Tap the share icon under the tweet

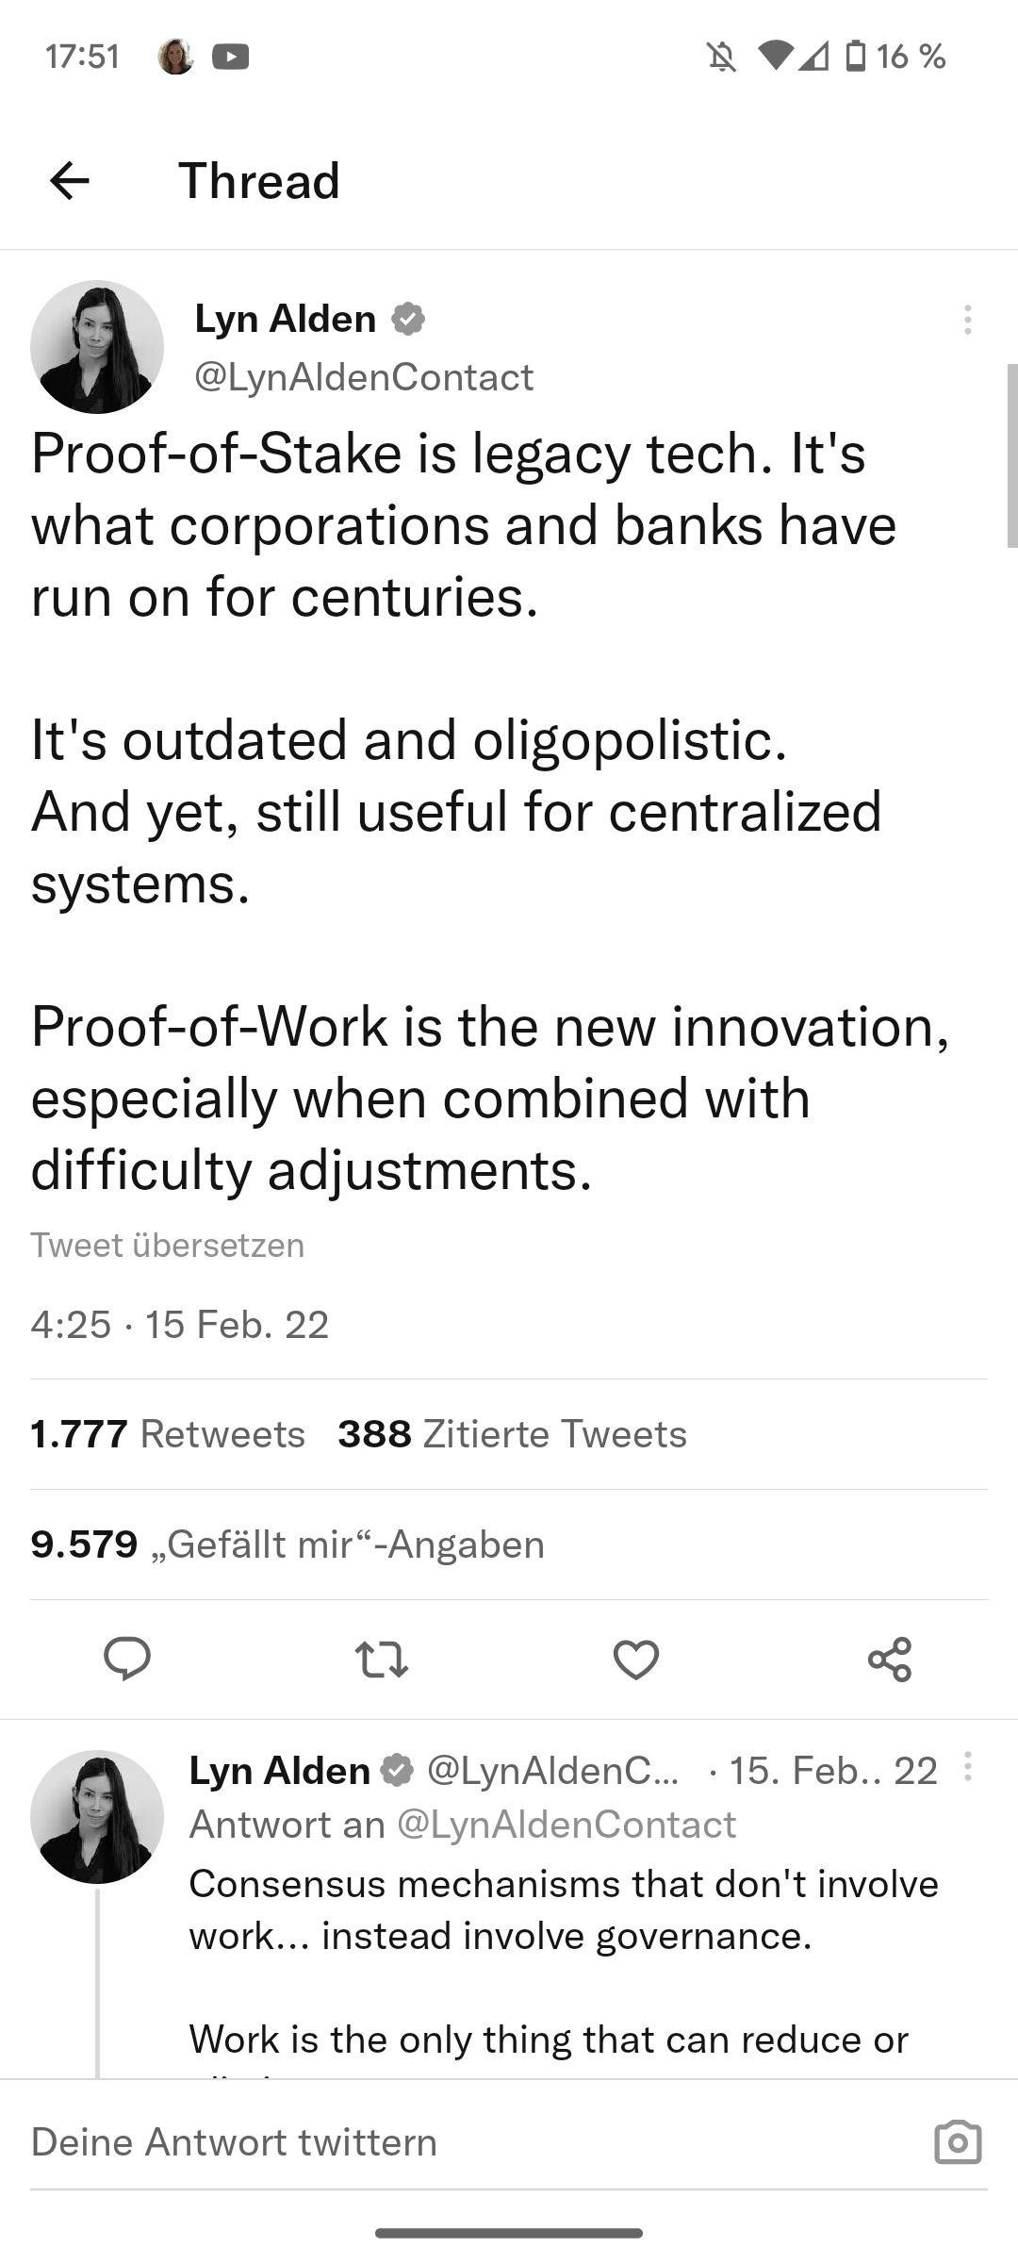tap(890, 1660)
